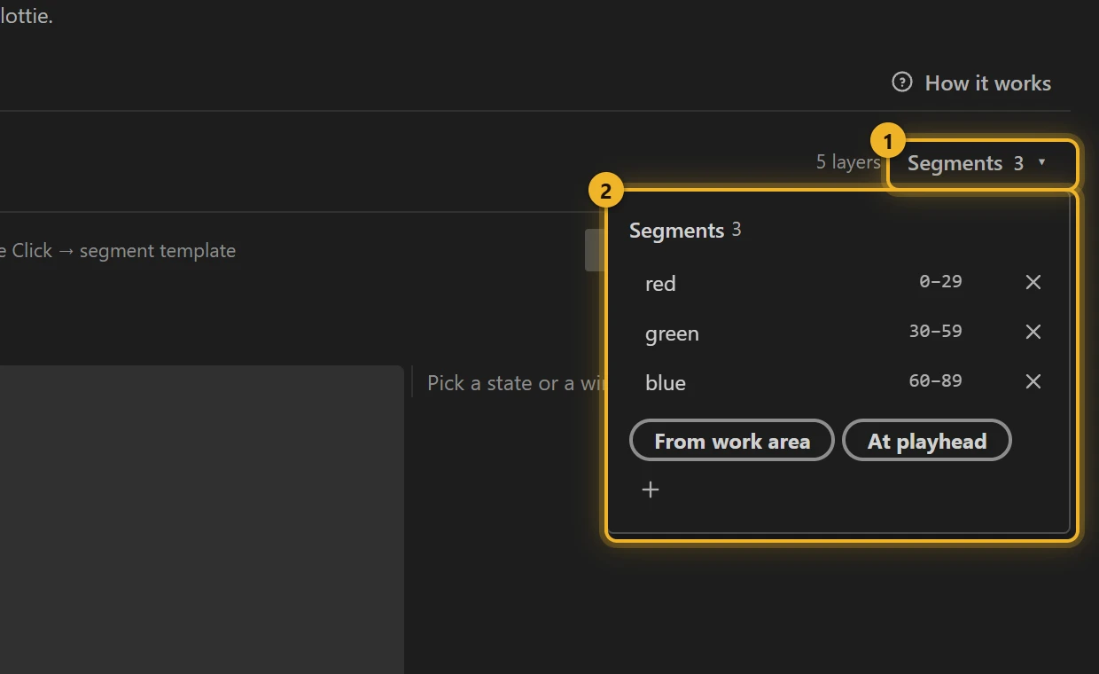Click the gray preview canvas
Screen dimensions: 1099x674
point(202,519)
